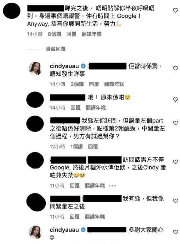
Task: Translate cindyauau's 佢當時係驚 reply
Action: [x=114, y=84]
